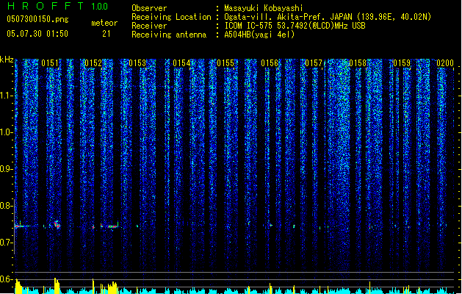Click the 0.9 kHz axis tick label
Image resolution: width=462 pixels, height=294 pixels.
7,169
